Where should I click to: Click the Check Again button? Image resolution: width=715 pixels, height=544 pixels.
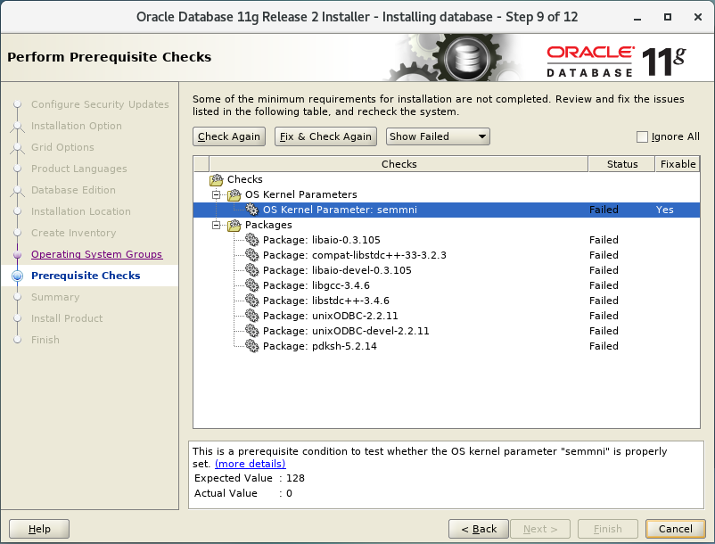[229, 136]
